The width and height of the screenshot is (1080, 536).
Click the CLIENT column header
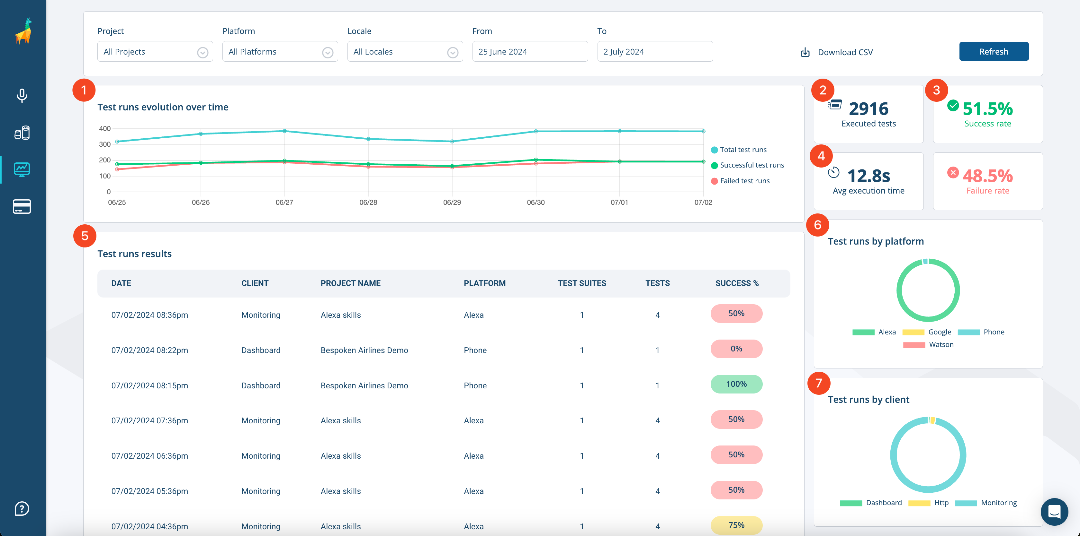pyautogui.click(x=255, y=283)
